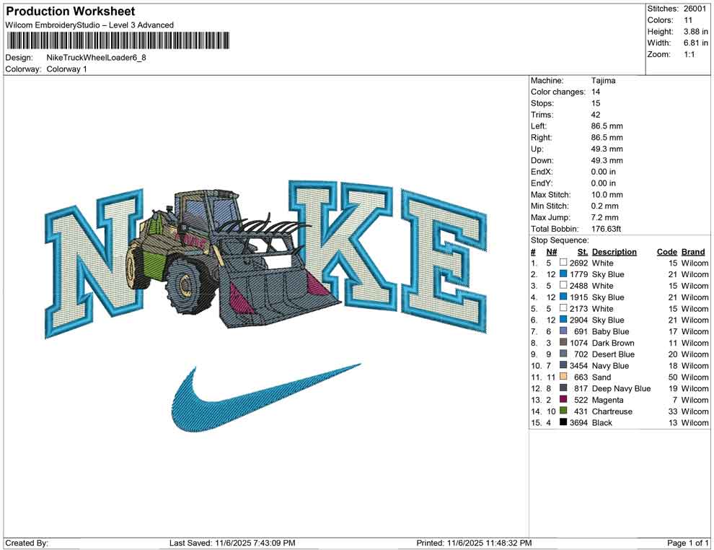Click the White swatch box in row 1
This screenshot has height=550, width=714.
tap(563, 263)
